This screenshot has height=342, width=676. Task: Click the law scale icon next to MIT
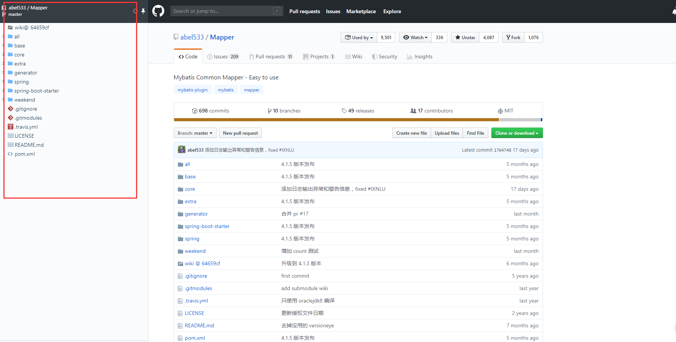pos(500,111)
